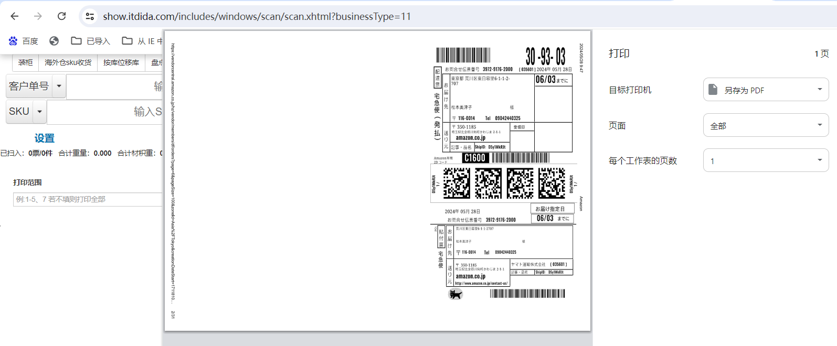837x346 pixels.
Task: Click the shipping label print preview page
Action: coord(377,181)
